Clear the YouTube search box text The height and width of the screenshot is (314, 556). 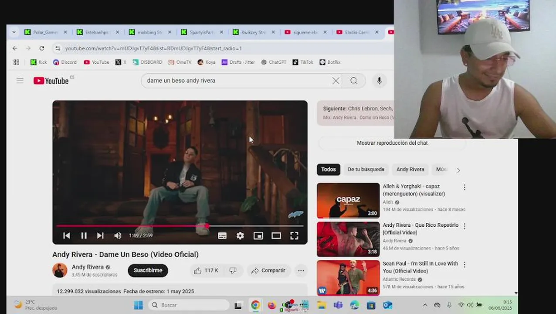coord(336,81)
